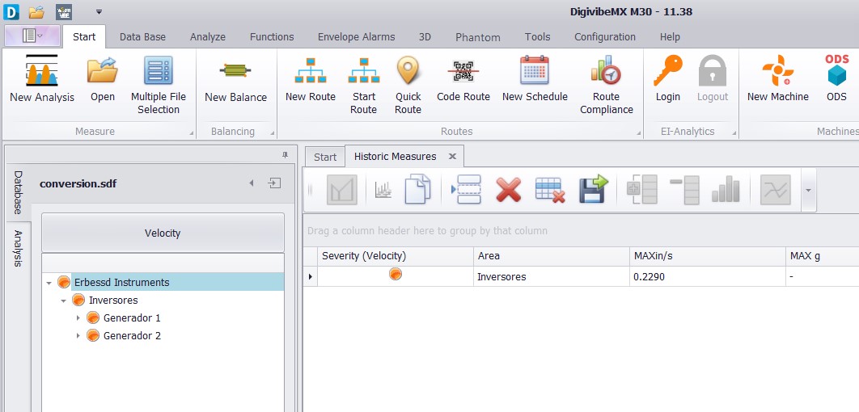Add a New Machine
Image resolution: width=859 pixels, height=412 pixels.
[778, 79]
